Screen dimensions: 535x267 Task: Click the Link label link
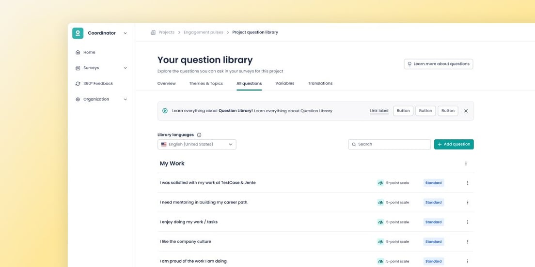coord(379,111)
